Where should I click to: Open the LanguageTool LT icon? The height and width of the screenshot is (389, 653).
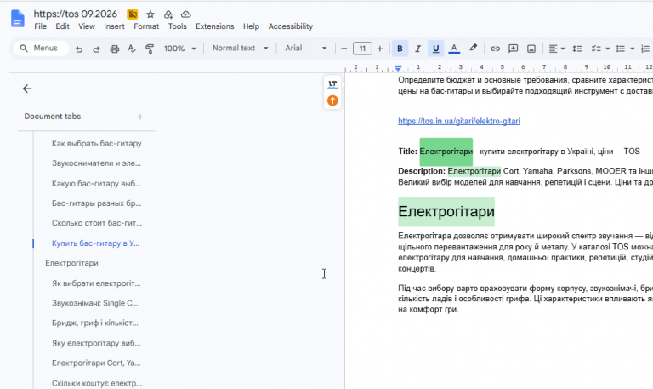click(x=332, y=84)
